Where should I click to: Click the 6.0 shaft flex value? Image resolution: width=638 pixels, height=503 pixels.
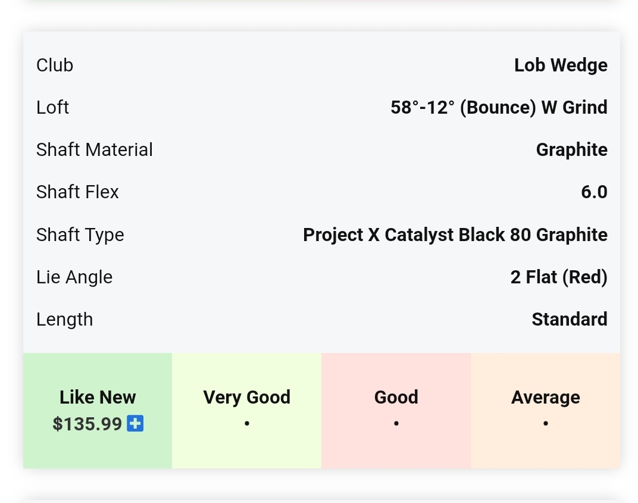point(594,192)
